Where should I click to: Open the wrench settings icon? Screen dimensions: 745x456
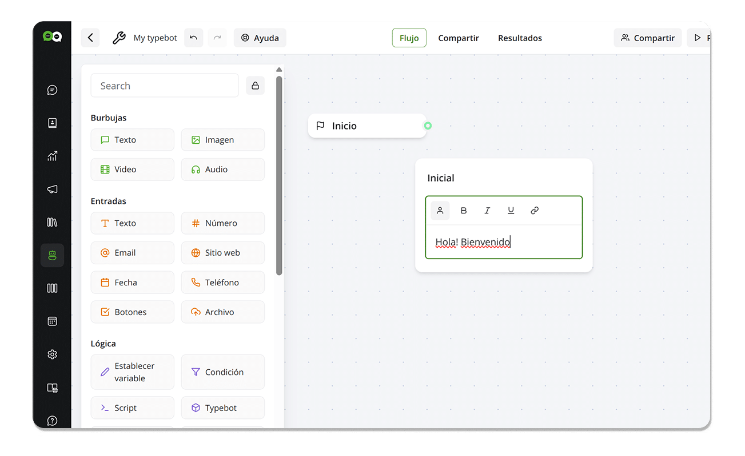[x=119, y=38]
